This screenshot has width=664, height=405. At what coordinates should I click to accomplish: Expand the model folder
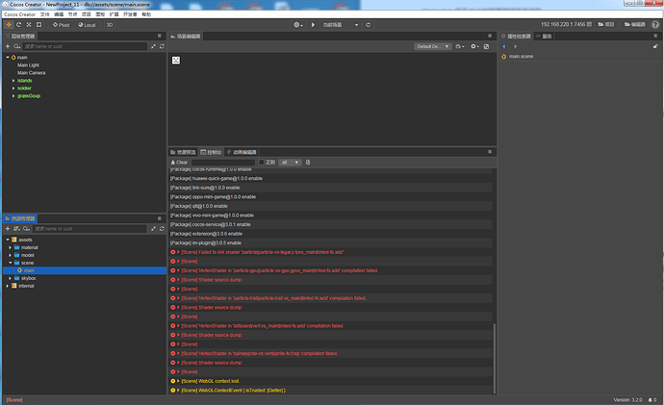pyautogui.click(x=11, y=255)
